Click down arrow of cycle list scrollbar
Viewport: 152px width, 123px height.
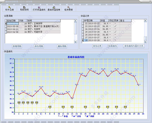click(x=75, y=42)
